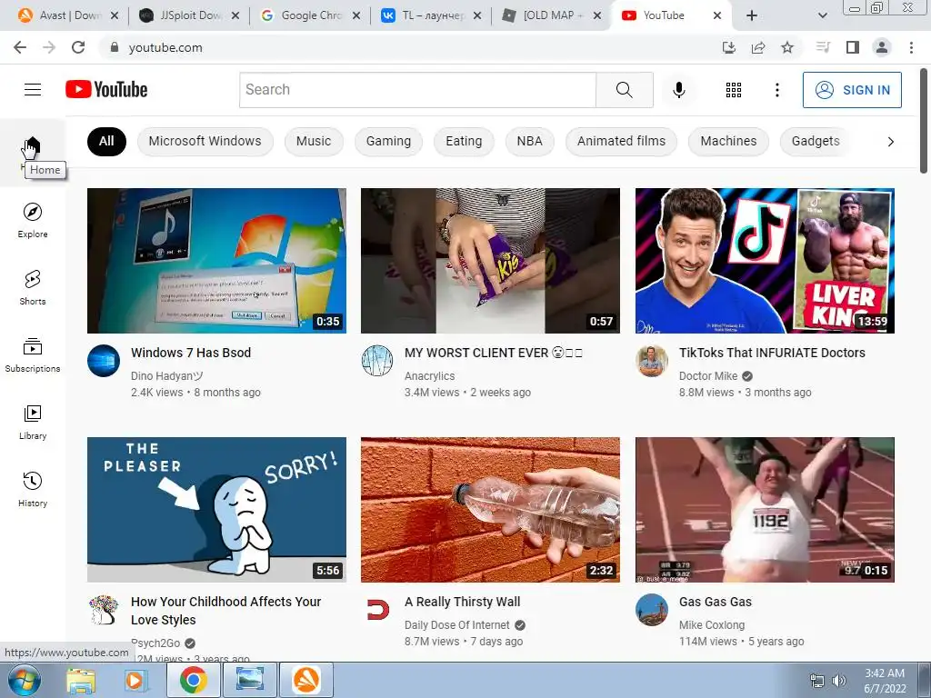Open Shorts in the sidebar
The image size is (931, 698).
tap(33, 288)
